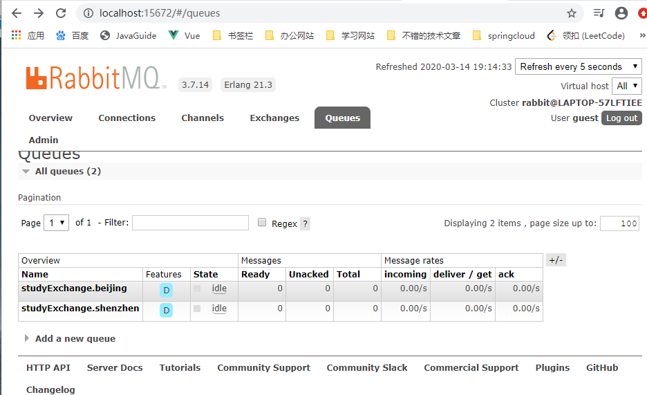Click the idle state of studyExchange.beijing
The image size is (647, 395).
[x=219, y=288]
